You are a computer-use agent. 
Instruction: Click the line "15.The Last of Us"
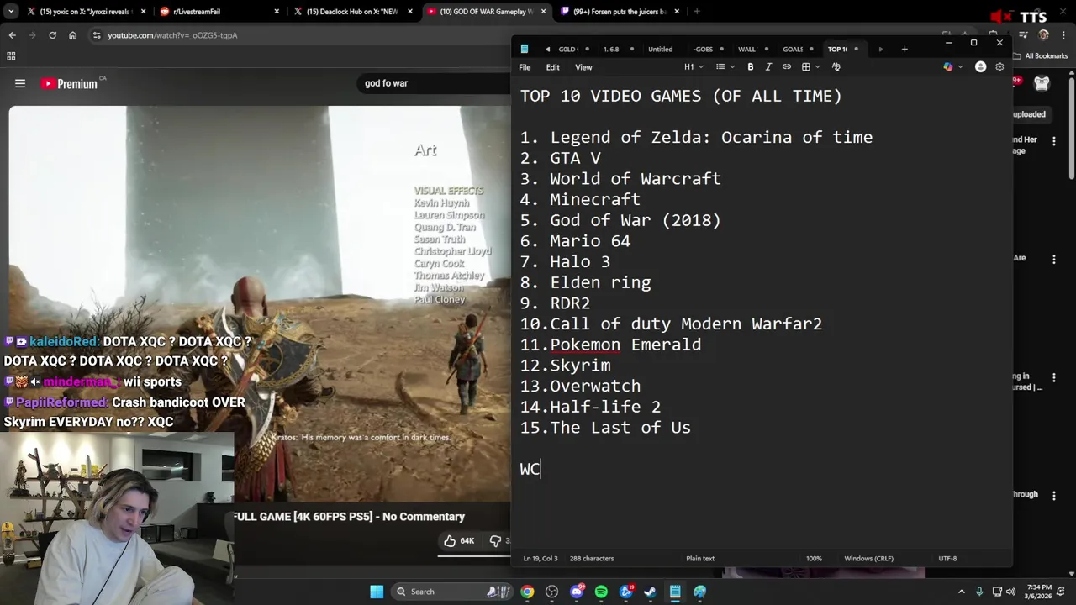point(605,428)
